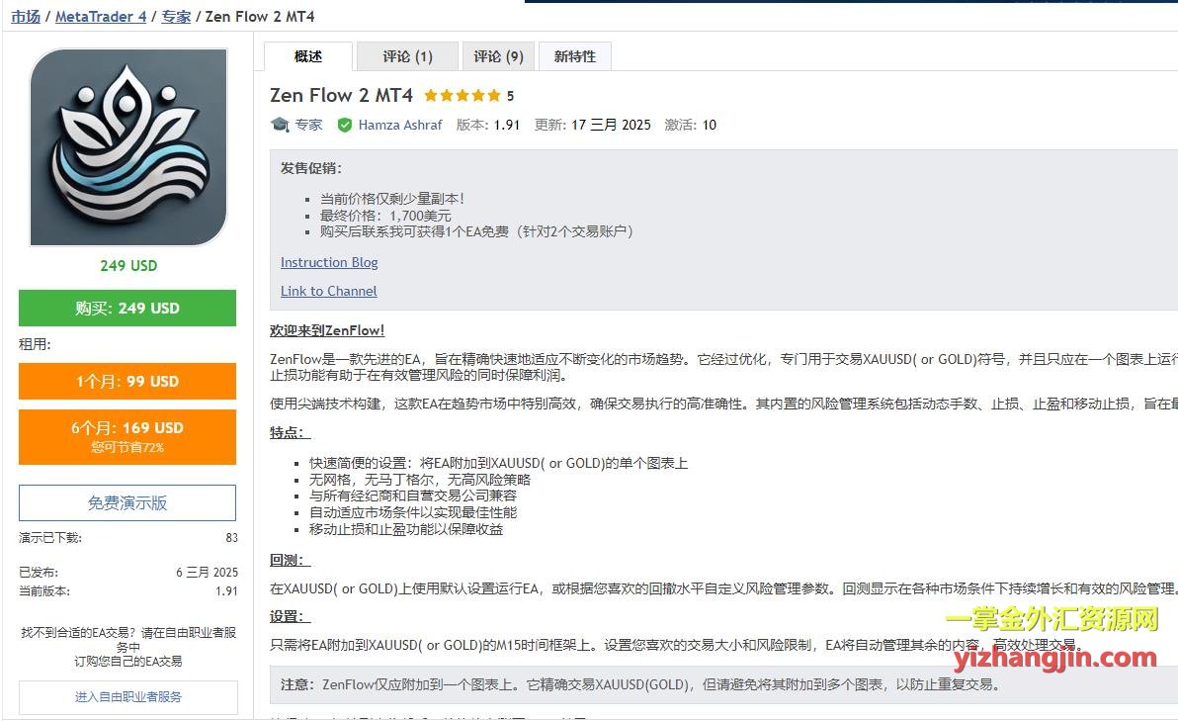Switch to the 评论 (9) tab
1178x721 pixels.
pos(498,56)
